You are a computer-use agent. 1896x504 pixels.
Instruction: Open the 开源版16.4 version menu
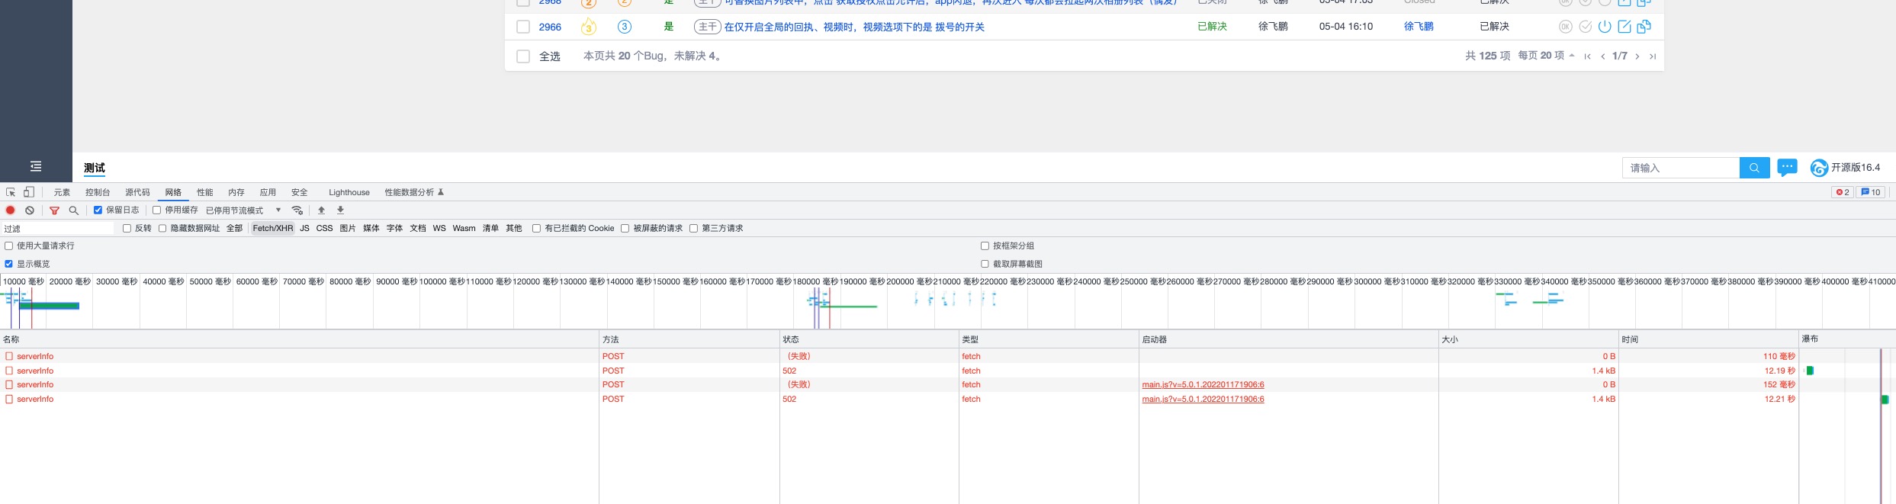click(1846, 168)
